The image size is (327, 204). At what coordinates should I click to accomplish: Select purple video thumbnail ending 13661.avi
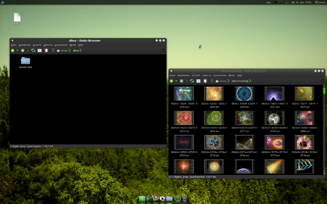(x=275, y=94)
